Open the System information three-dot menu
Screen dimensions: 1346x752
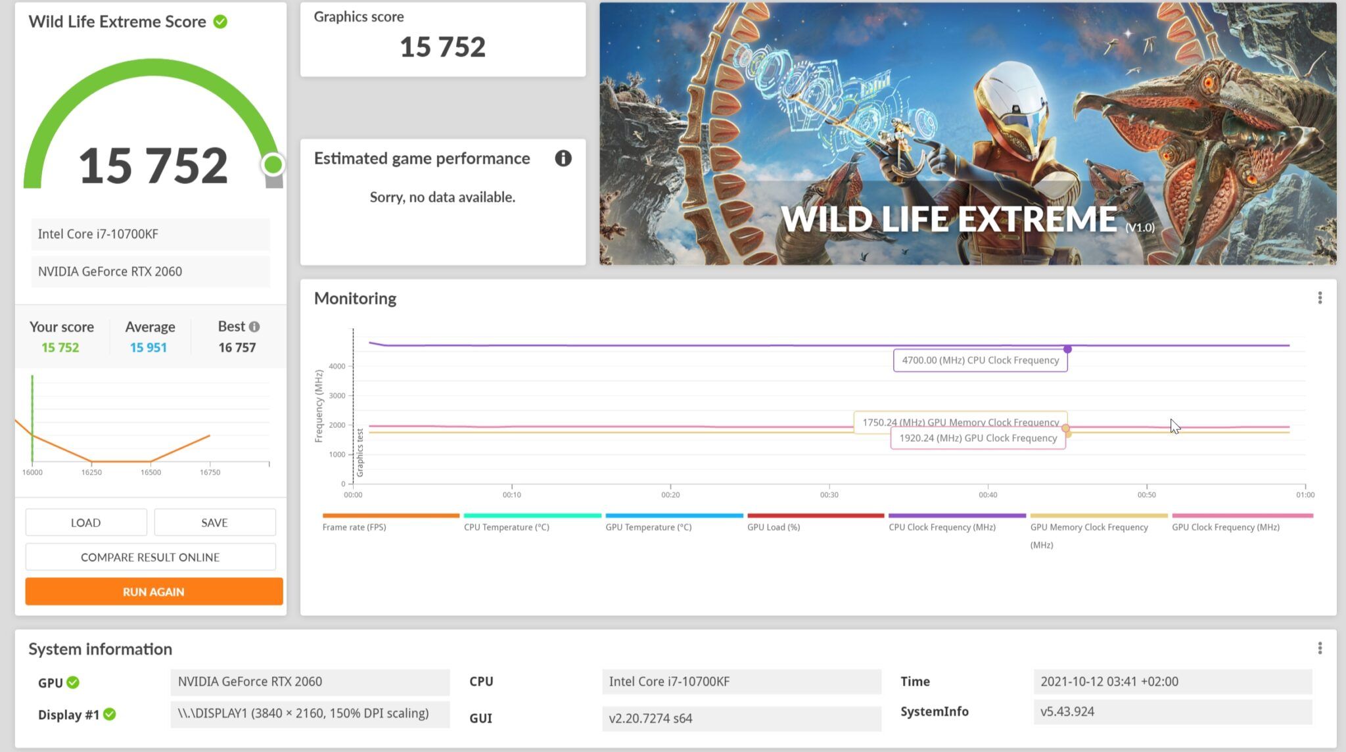pos(1320,649)
